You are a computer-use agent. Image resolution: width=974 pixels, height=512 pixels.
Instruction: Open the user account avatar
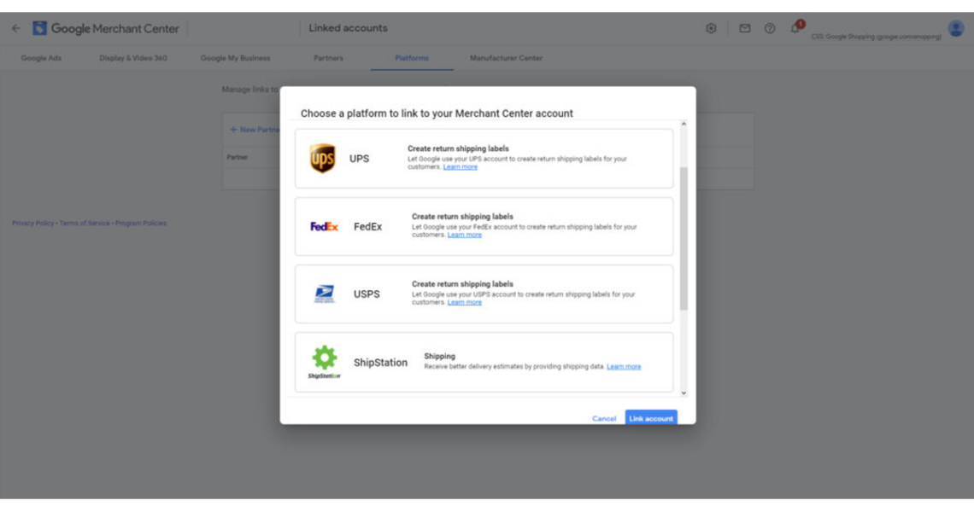click(956, 28)
